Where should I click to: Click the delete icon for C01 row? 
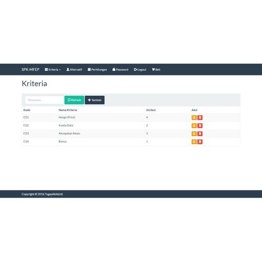[x=200, y=117]
